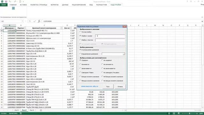
Task: Open 'Краткий текст материала' filter dropdown
Action: coord(62,28)
